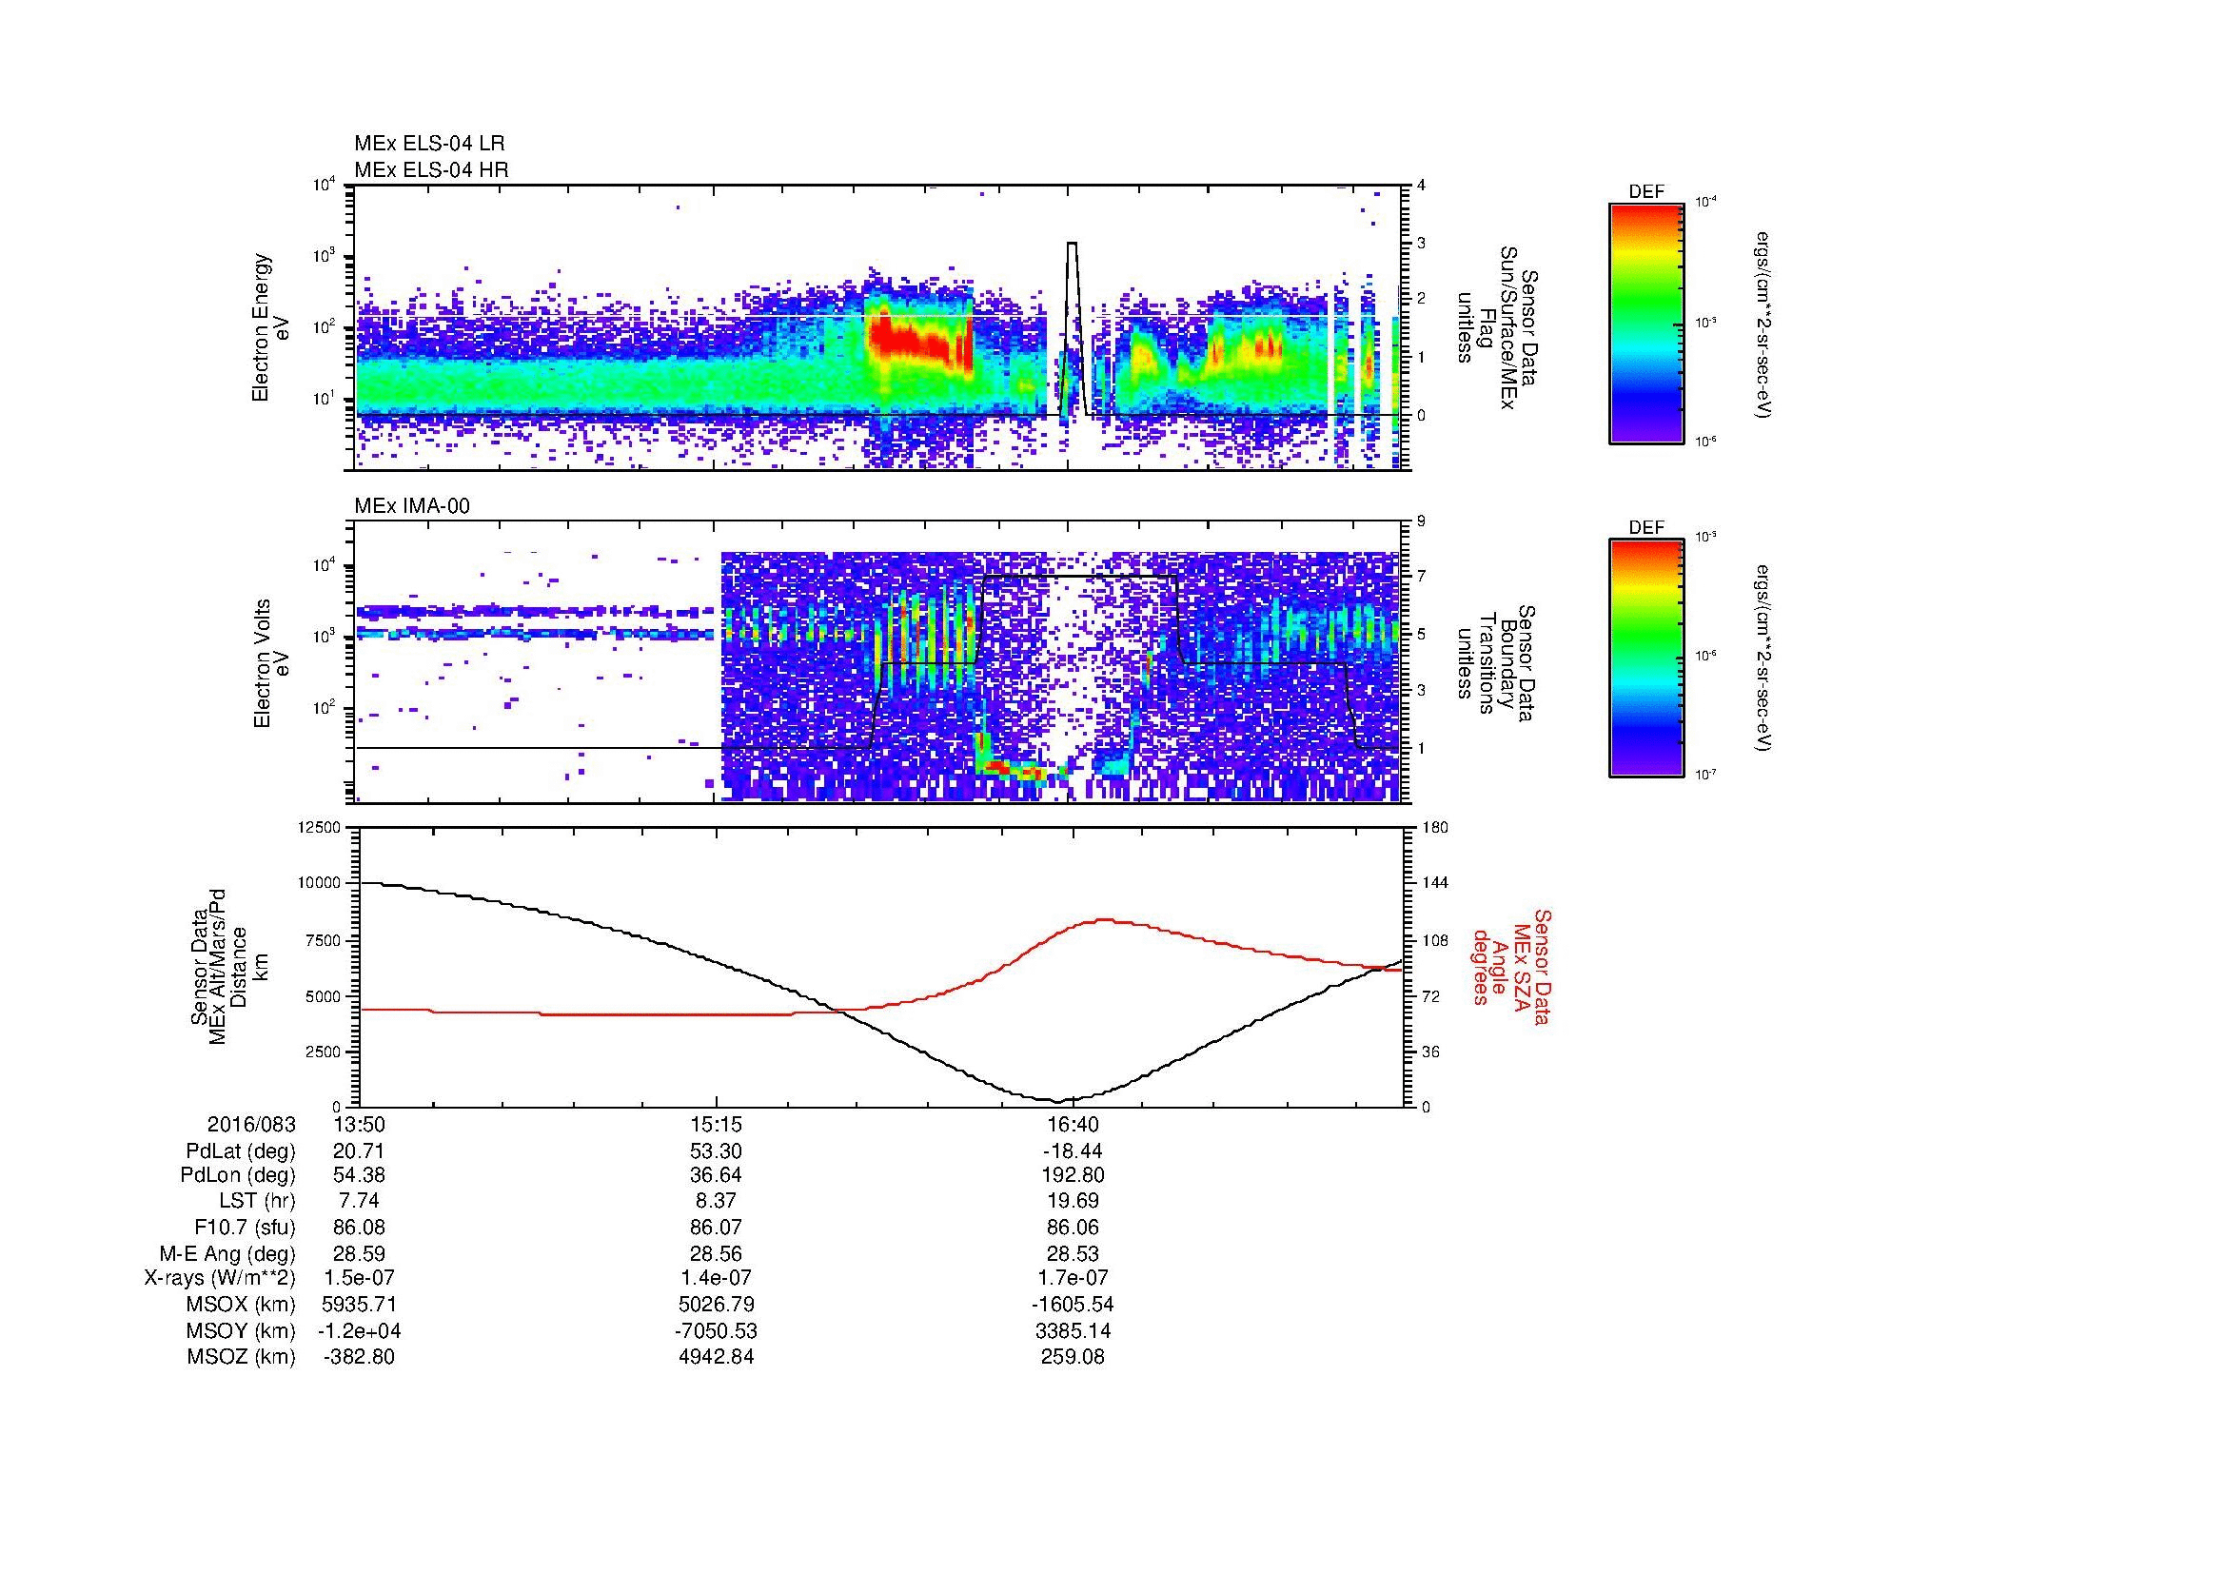Image resolution: width=2226 pixels, height=1573 pixels.
Task: Click the MSOY value -1.2e+04
Action: point(359,1330)
